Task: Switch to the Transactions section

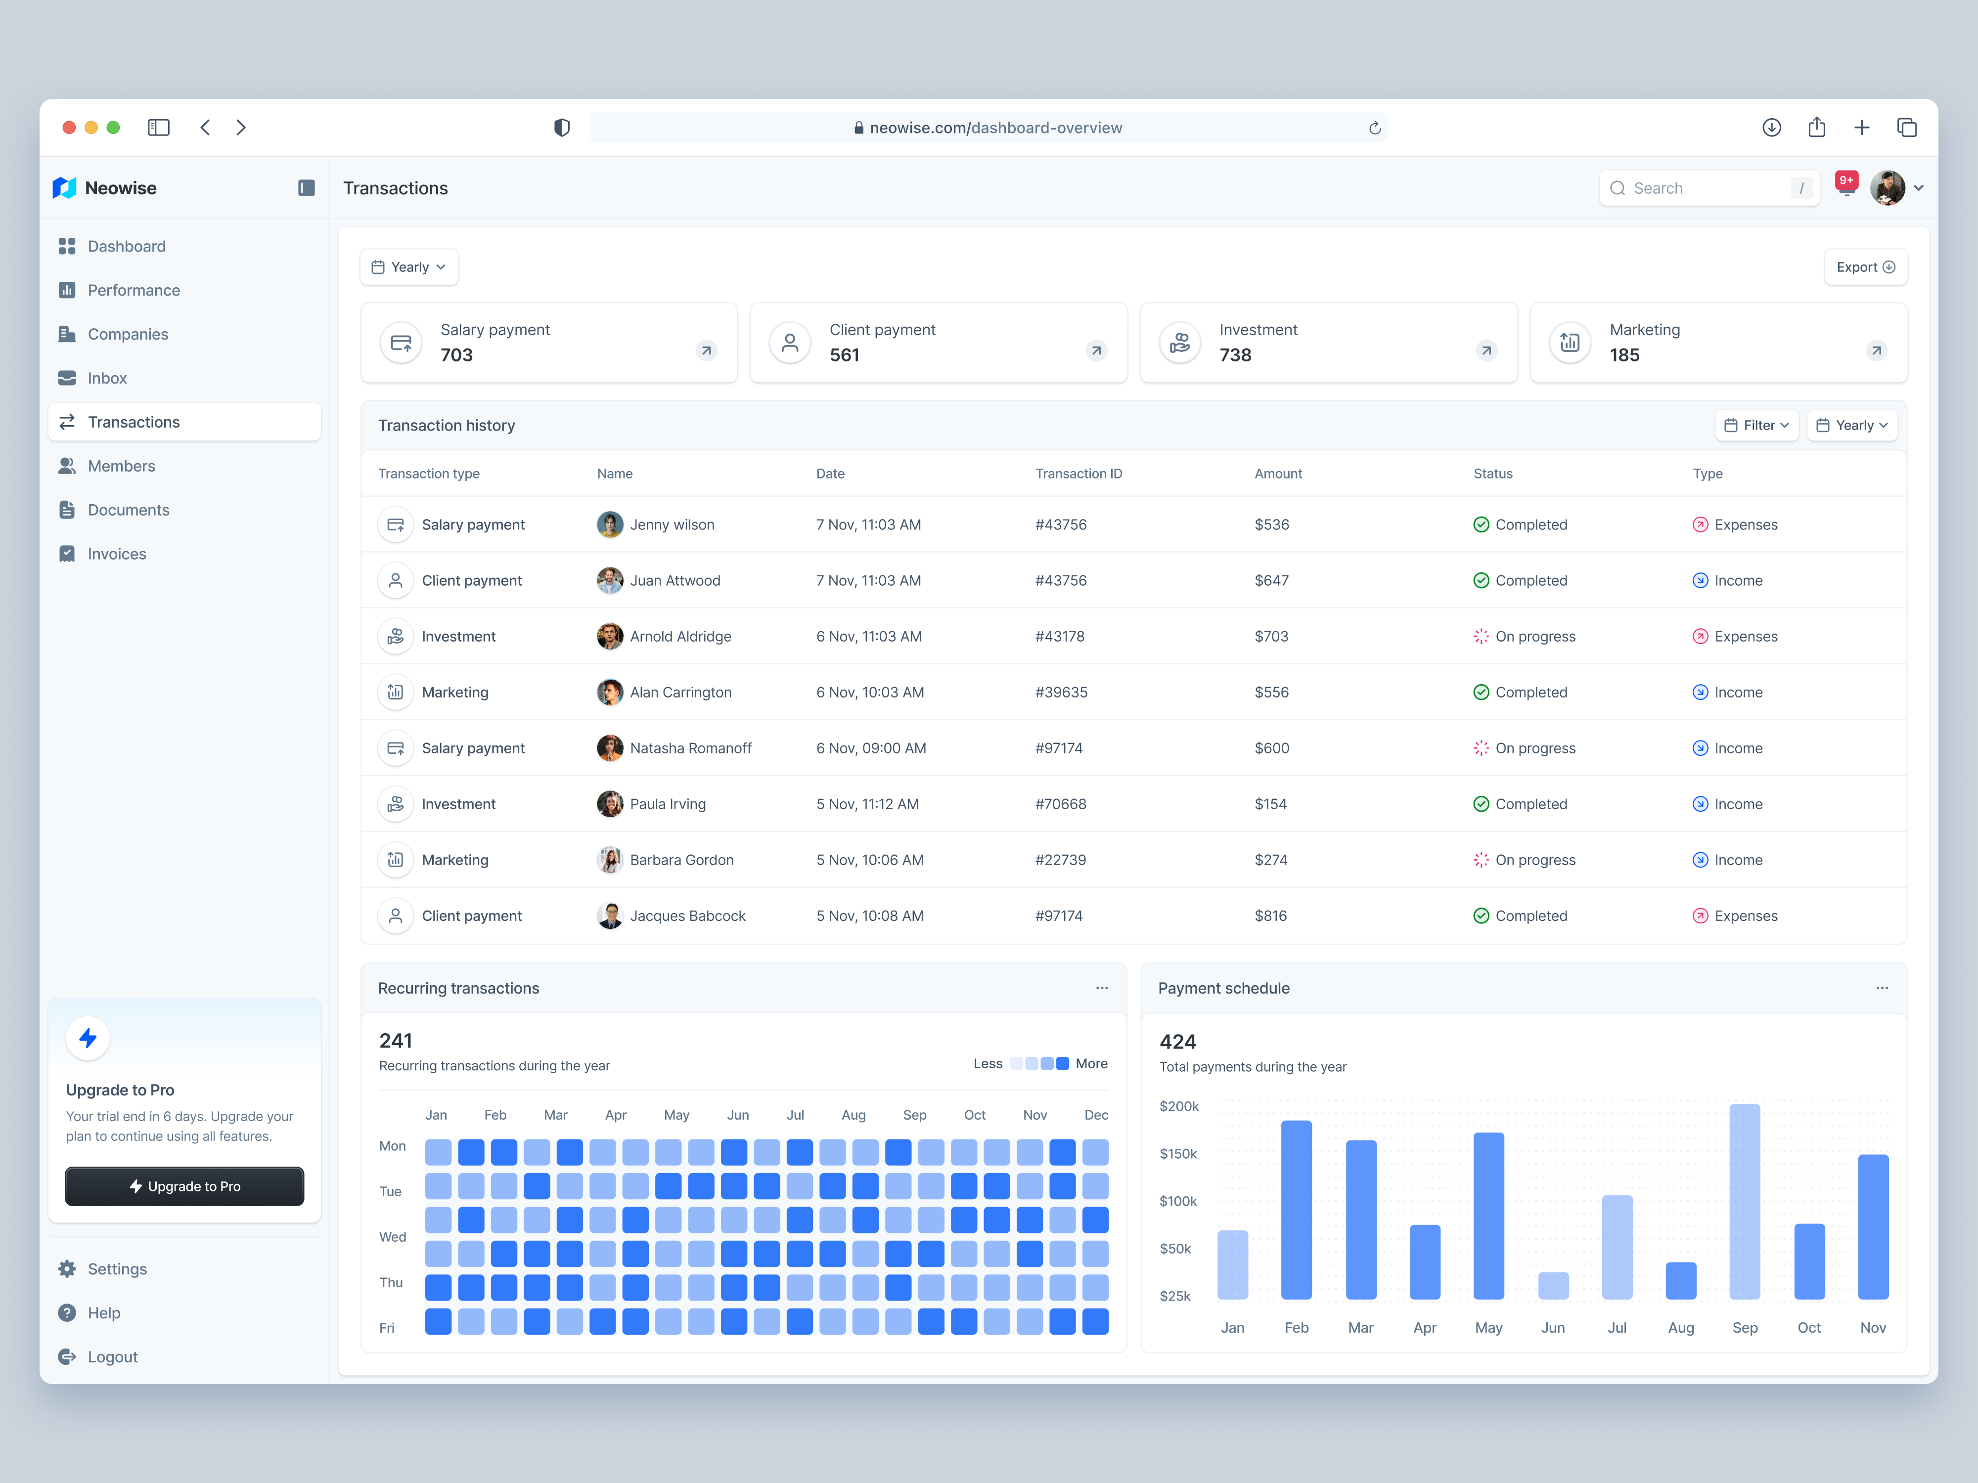Action: click(x=133, y=421)
